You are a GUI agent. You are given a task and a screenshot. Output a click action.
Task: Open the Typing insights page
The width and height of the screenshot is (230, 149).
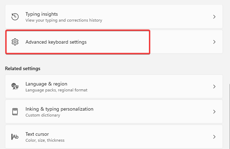42,14
